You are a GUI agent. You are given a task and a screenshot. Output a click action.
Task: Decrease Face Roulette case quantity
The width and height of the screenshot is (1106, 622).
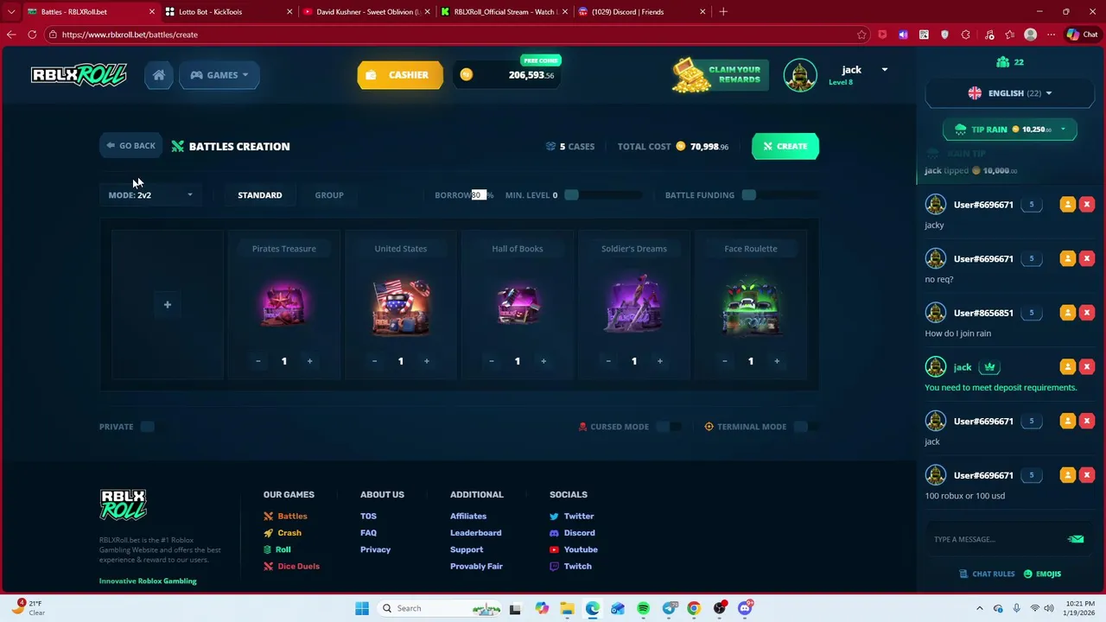click(724, 361)
